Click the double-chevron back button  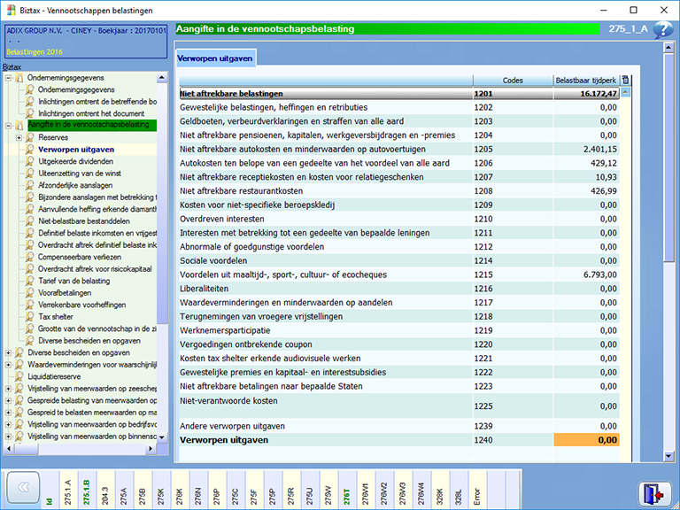point(23,488)
